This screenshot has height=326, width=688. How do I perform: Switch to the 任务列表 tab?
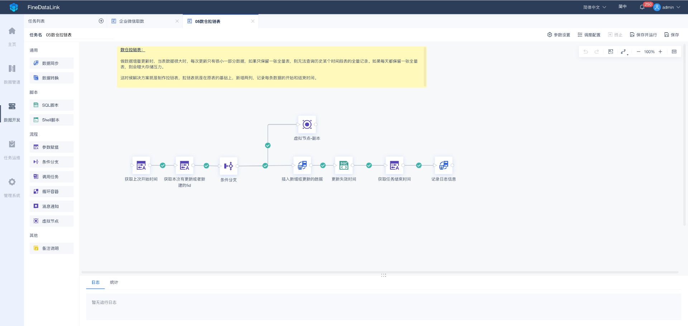37,21
